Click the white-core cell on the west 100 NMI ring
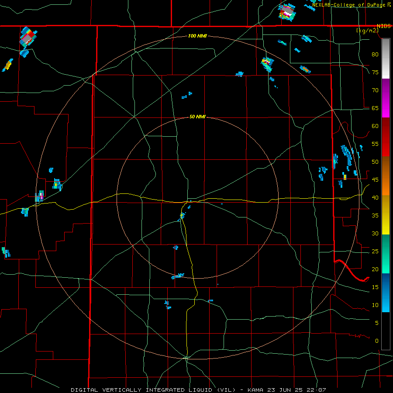 click(40, 196)
